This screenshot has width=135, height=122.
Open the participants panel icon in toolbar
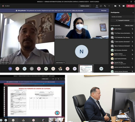97,6
